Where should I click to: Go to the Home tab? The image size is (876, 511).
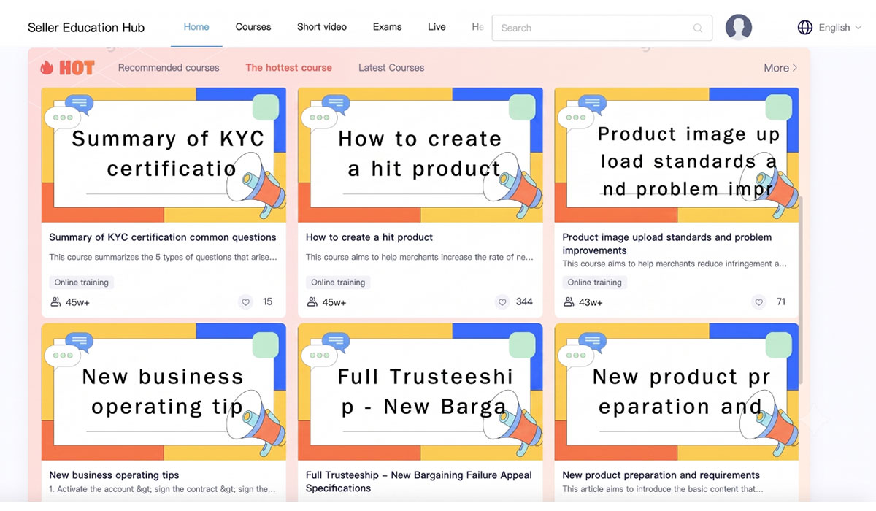coord(196,27)
